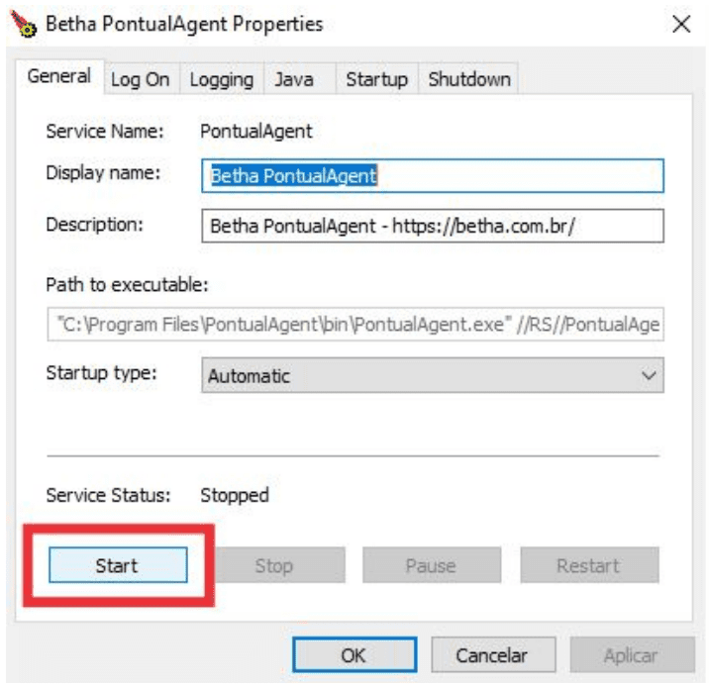Click the Betha PontualAgent Properties title text

pos(184,24)
